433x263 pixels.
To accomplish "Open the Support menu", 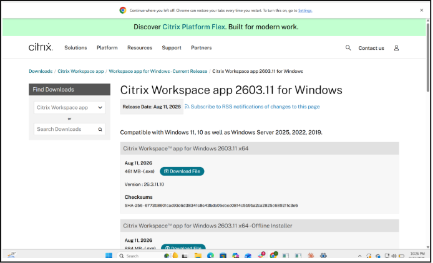I will (x=171, y=48).
